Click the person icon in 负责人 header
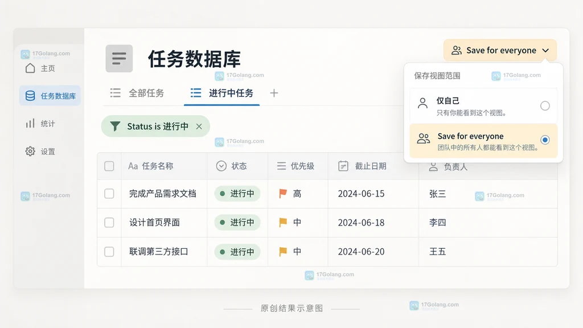The width and height of the screenshot is (583, 328). [433, 167]
